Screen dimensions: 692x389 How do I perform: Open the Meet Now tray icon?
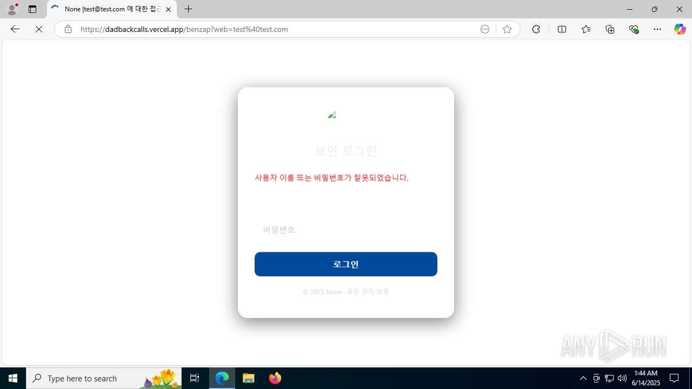(596, 378)
